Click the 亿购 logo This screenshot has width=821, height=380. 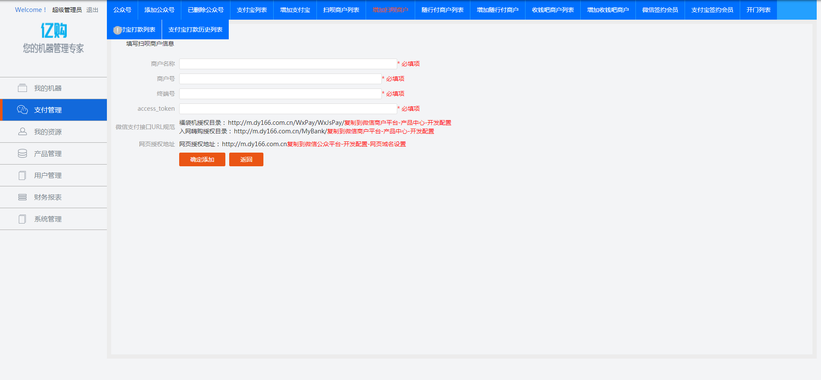(53, 31)
